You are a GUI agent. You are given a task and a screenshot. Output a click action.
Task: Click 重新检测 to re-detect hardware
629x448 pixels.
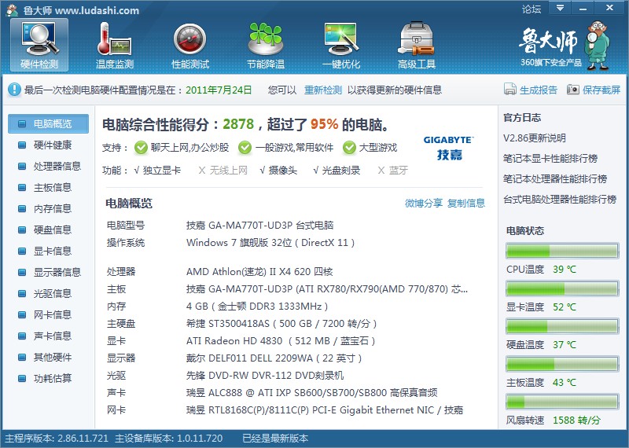pos(323,90)
